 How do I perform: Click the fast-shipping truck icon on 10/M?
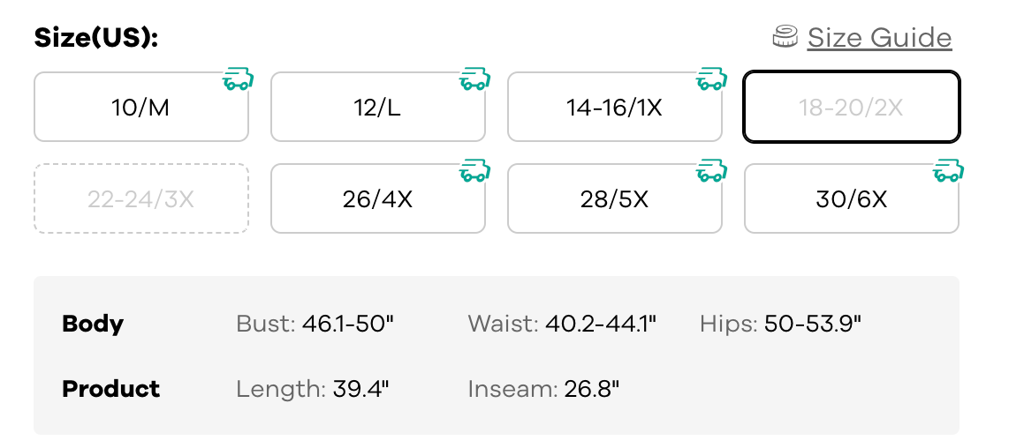tap(238, 80)
